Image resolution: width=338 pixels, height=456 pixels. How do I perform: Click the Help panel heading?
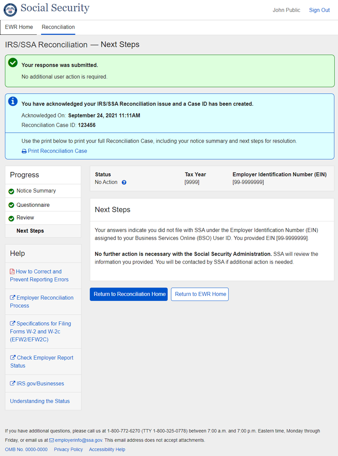tap(17, 253)
